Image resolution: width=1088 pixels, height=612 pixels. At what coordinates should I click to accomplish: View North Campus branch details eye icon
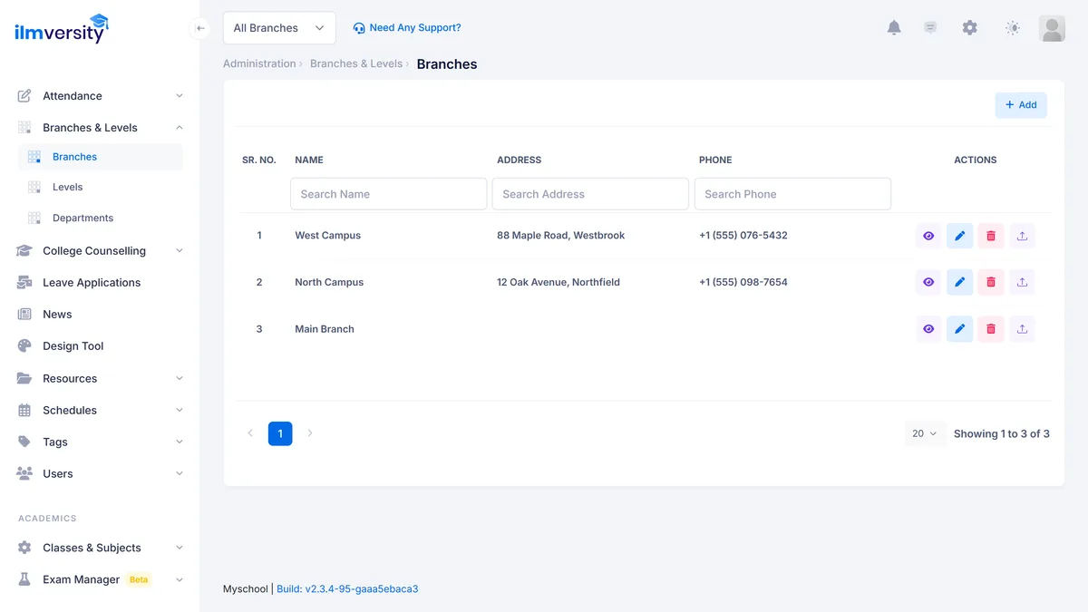tap(928, 282)
